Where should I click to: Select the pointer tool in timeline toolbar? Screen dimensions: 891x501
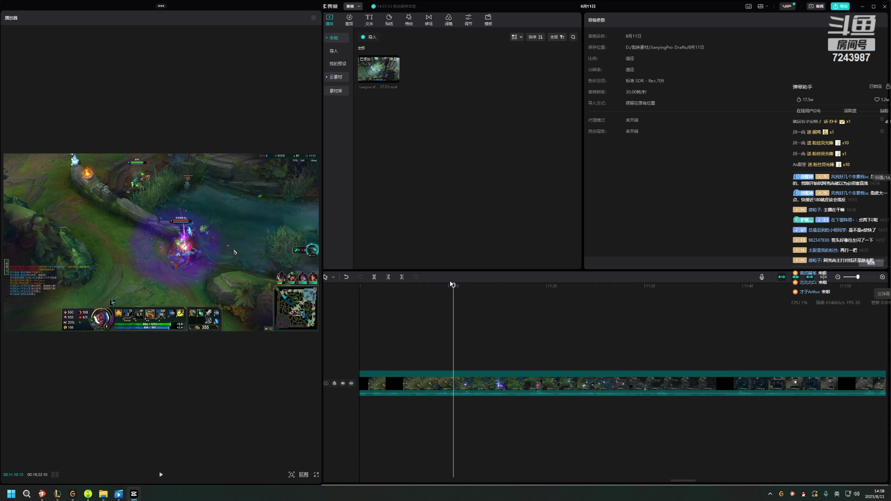326,277
